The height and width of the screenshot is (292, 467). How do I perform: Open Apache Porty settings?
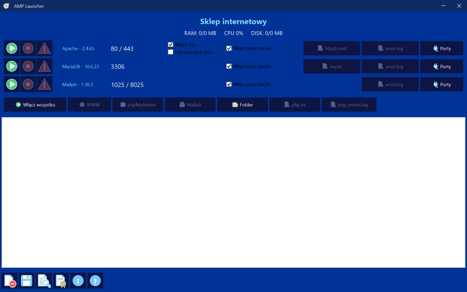[442, 49]
